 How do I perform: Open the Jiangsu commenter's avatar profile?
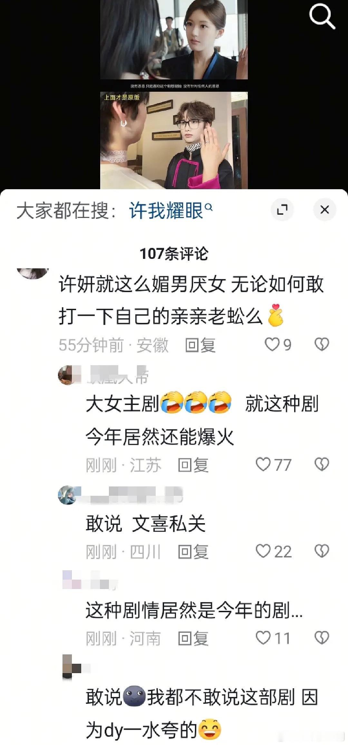pos(67,375)
